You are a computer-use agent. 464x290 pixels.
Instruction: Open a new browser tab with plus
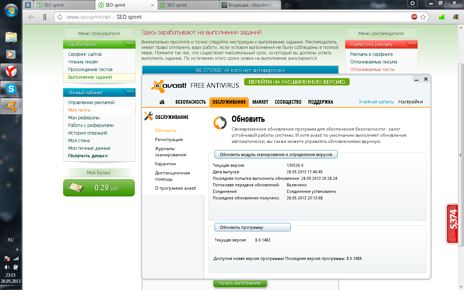pyautogui.click(x=287, y=5)
